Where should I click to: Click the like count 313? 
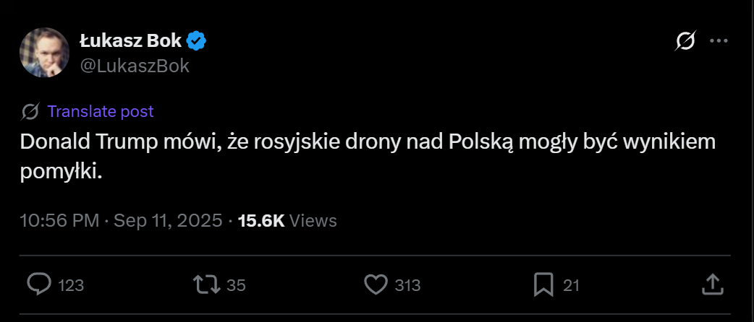point(408,285)
